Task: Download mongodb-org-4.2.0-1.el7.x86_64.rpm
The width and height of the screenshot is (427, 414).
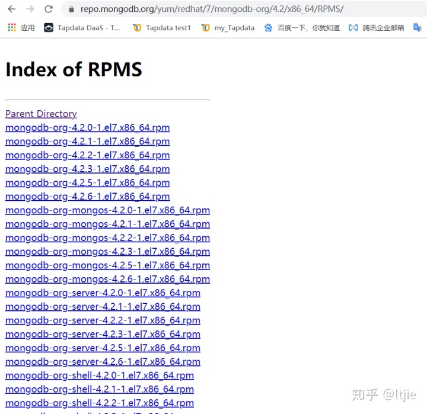Action: click(87, 127)
